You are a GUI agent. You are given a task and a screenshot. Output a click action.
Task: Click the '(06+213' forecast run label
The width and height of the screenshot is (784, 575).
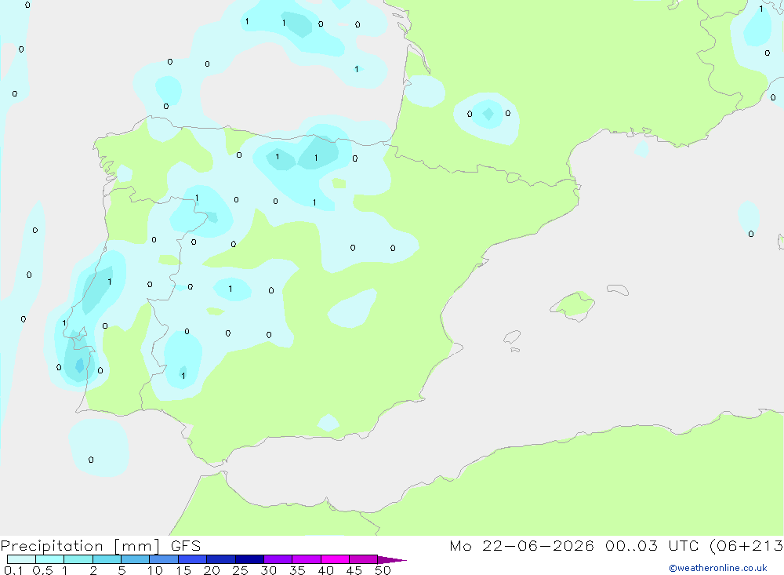[x=746, y=546]
